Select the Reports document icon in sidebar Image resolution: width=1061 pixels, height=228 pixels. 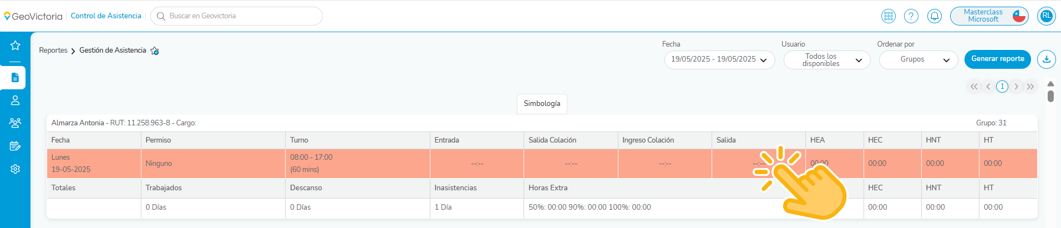pyautogui.click(x=15, y=78)
